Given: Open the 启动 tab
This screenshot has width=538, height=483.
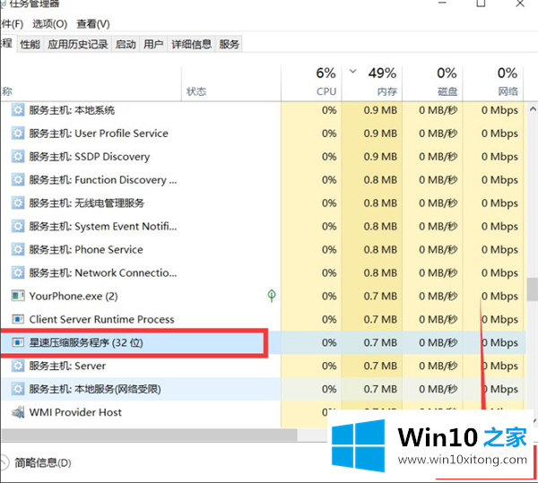Looking at the screenshot, I should (x=126, y=44).
